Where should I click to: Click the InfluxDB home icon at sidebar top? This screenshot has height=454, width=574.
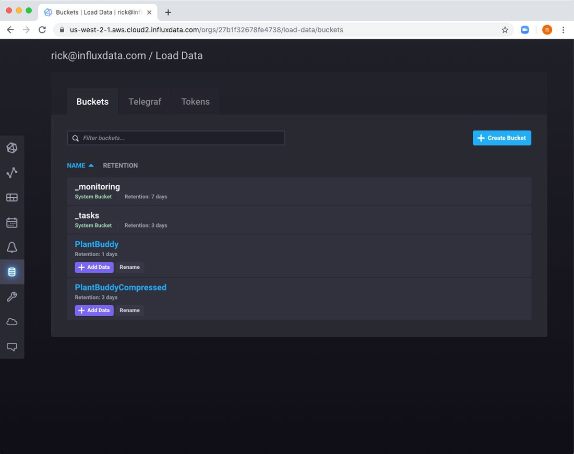coord(11,148)
